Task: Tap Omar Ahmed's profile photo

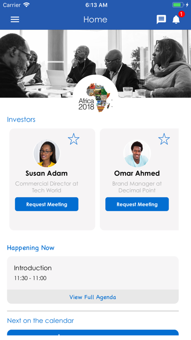Action: 137,153
